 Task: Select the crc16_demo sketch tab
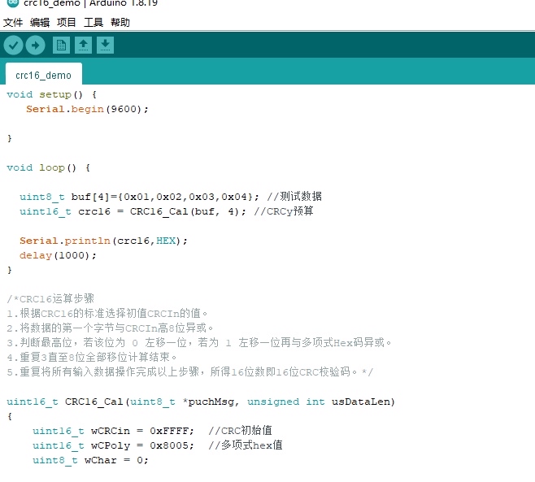coord(44,75)
